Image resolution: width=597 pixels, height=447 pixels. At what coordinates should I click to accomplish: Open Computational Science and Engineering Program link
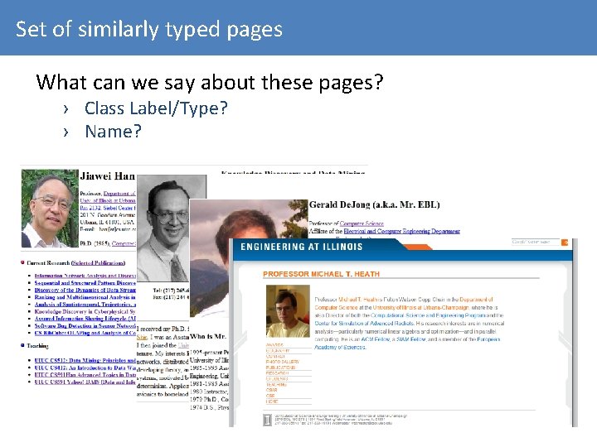428,315
